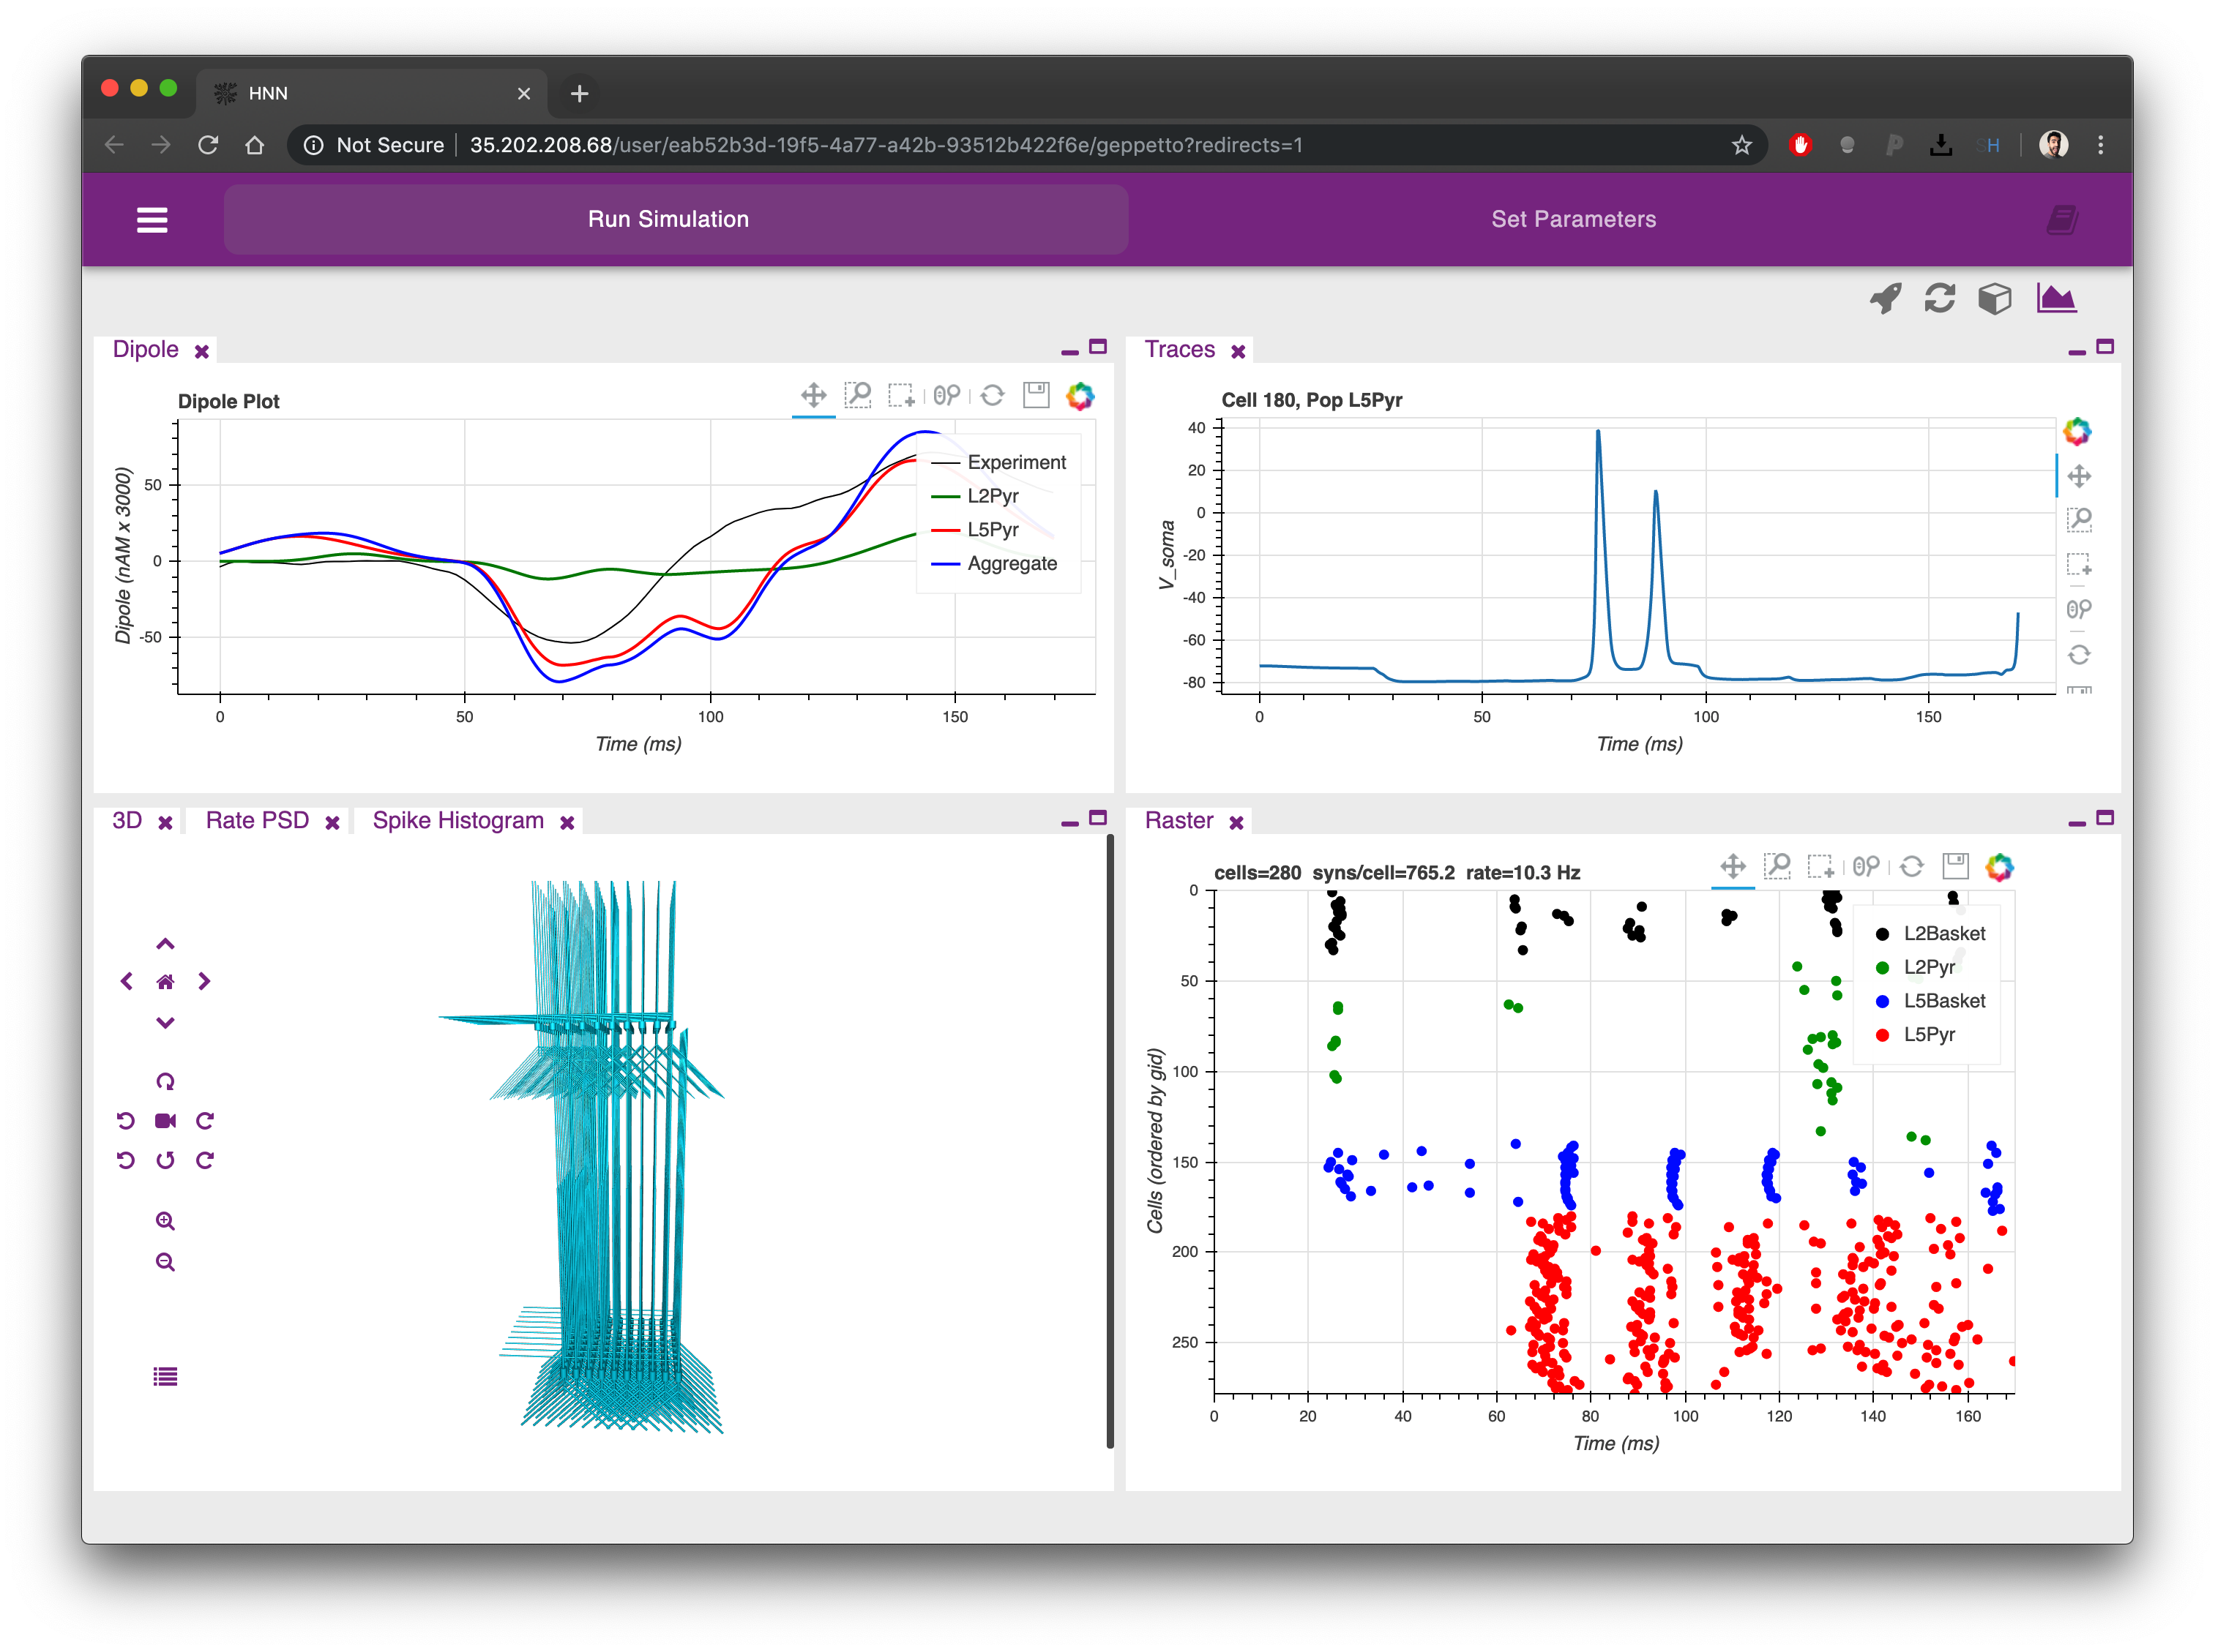Click the 3D cube icon

(1994, 298)
